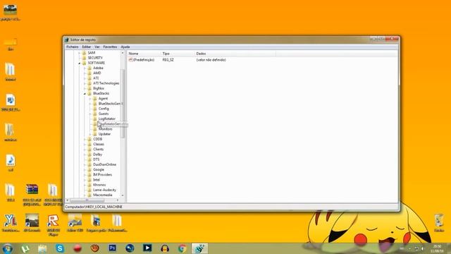Collapse the SOFTWARE registry key

(80, 63)
